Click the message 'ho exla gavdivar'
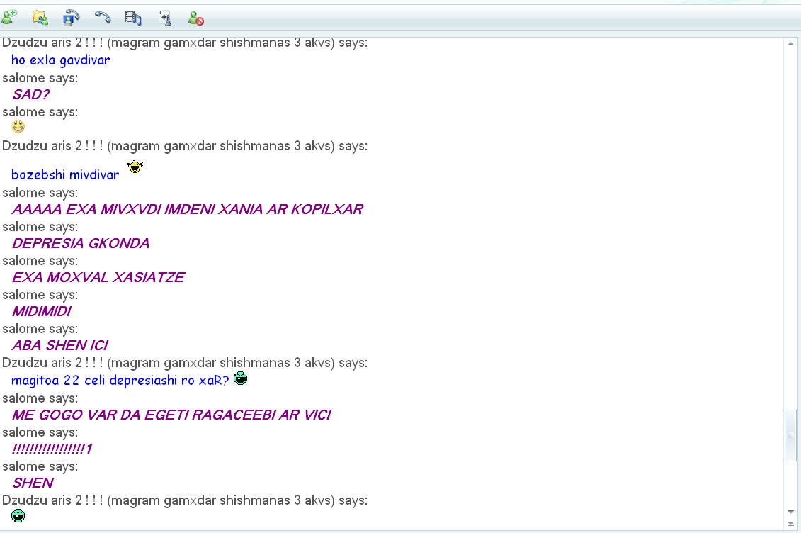This screenshot has width=801, height=533. (x=60, y=60)
